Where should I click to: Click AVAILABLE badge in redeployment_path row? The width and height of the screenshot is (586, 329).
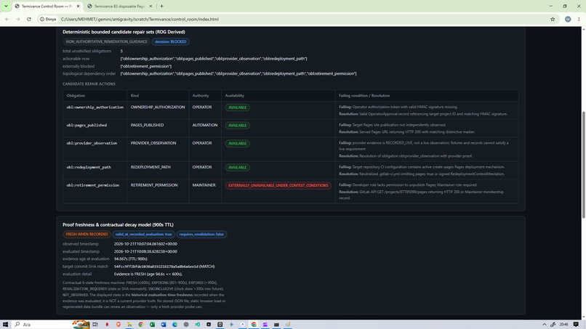[237, 167]
